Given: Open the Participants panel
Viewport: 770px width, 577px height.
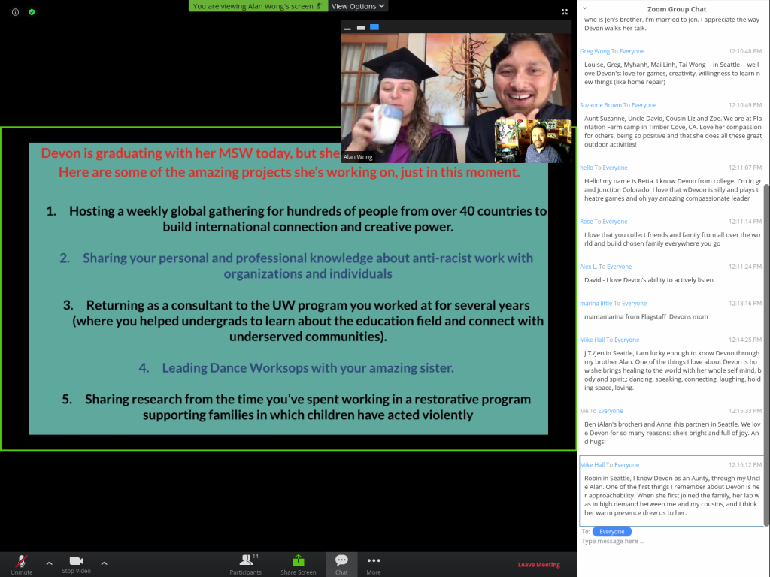Looking at the screenshot, I should tap(245, 563).
